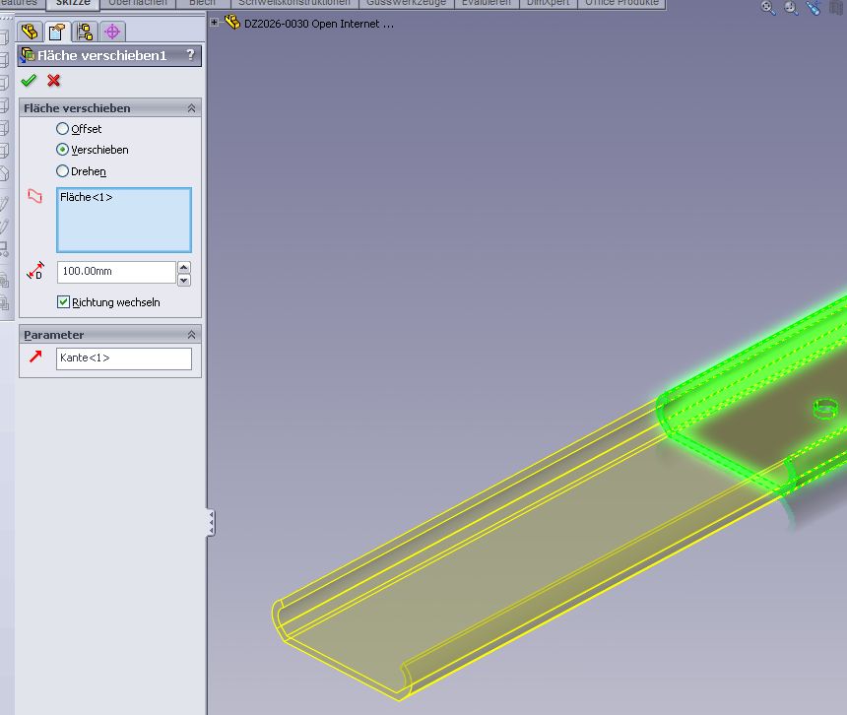Collapse the Fläche verschieben section
847x715 pixels.
[191, 108]
